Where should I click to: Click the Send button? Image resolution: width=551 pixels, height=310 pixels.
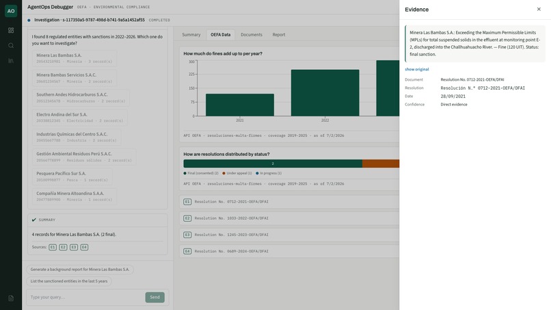coord(154,297)
